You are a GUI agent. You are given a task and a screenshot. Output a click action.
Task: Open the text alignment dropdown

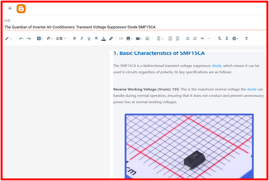coord(160,39)
